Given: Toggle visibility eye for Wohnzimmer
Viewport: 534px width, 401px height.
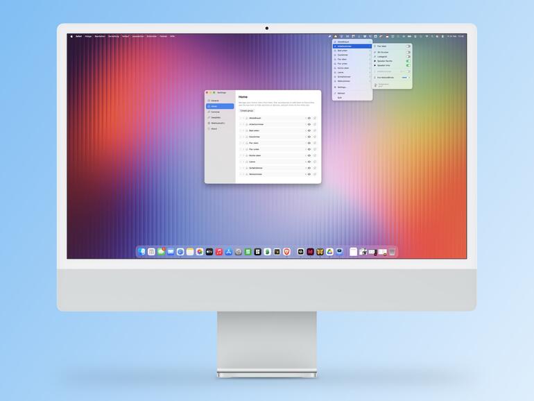Looking at the screenshot, I should coord(309,174).
